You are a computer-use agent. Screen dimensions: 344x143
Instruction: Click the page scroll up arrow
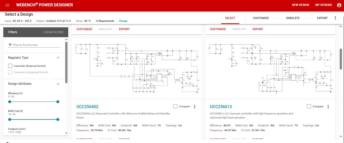(x=341, y=27)
